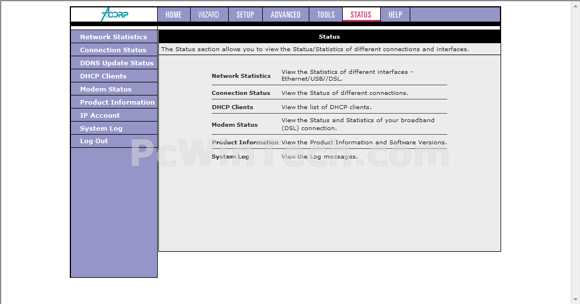This screenshot has height=304, width=580.
Task: Click the black 'Status' title header
Action: 330,37
